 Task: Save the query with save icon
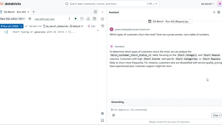coord(95,19)
